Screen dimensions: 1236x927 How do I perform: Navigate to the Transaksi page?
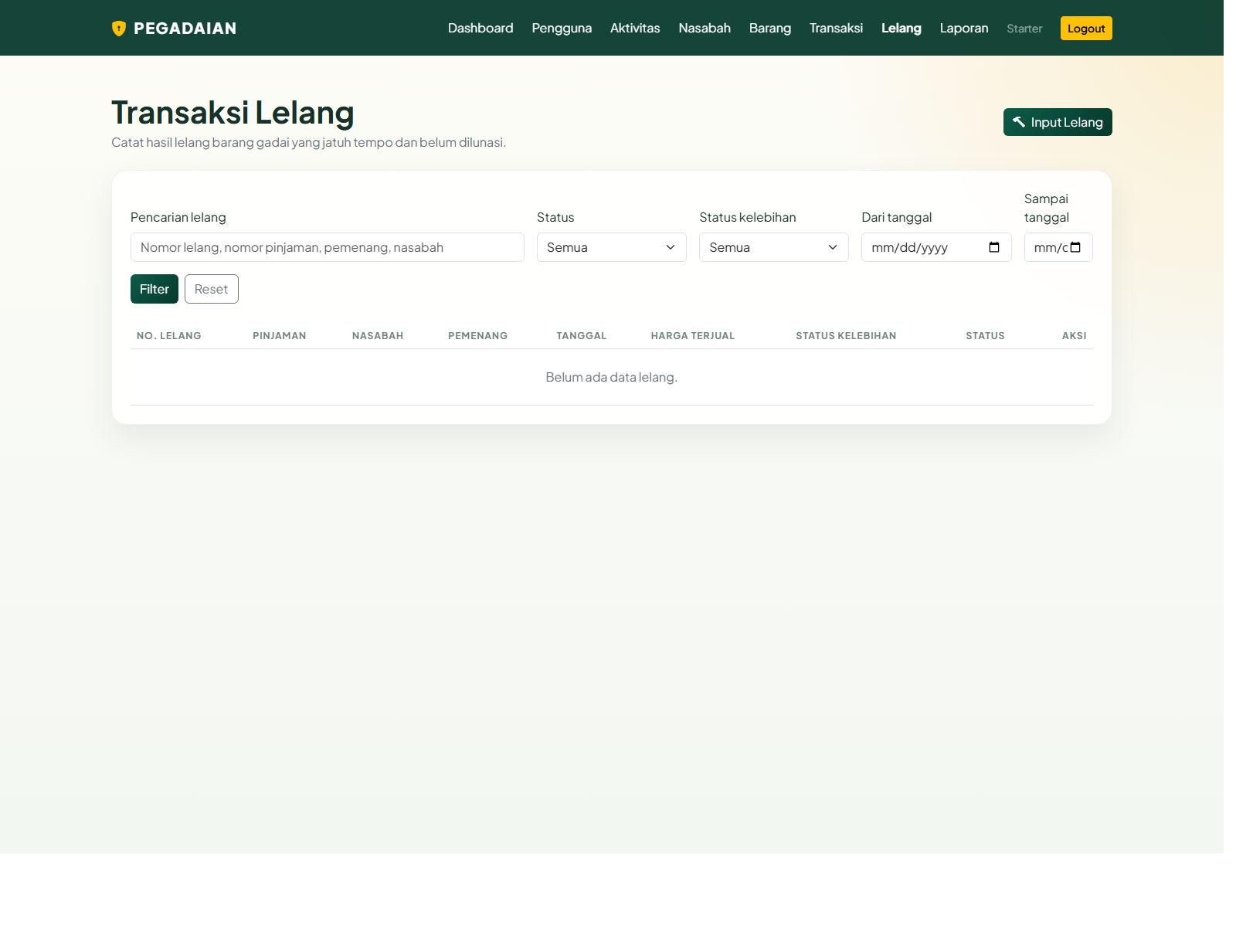[x=836, y=28]
